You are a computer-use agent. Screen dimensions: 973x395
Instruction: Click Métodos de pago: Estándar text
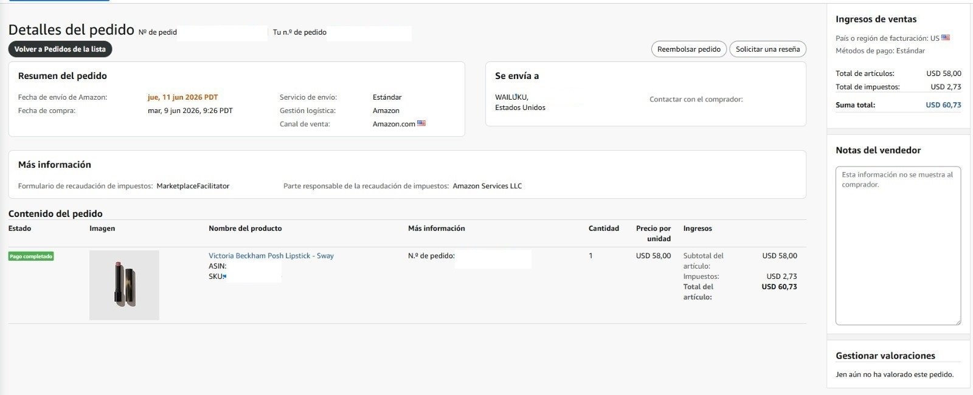pyautogui.click(x=880, y=51)
